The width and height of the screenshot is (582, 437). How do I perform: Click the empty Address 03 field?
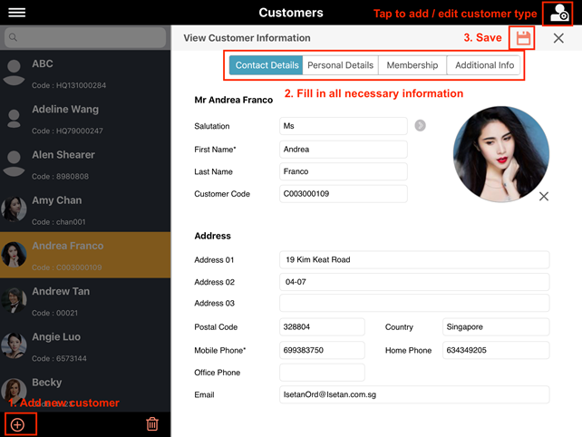click(414, 303)
